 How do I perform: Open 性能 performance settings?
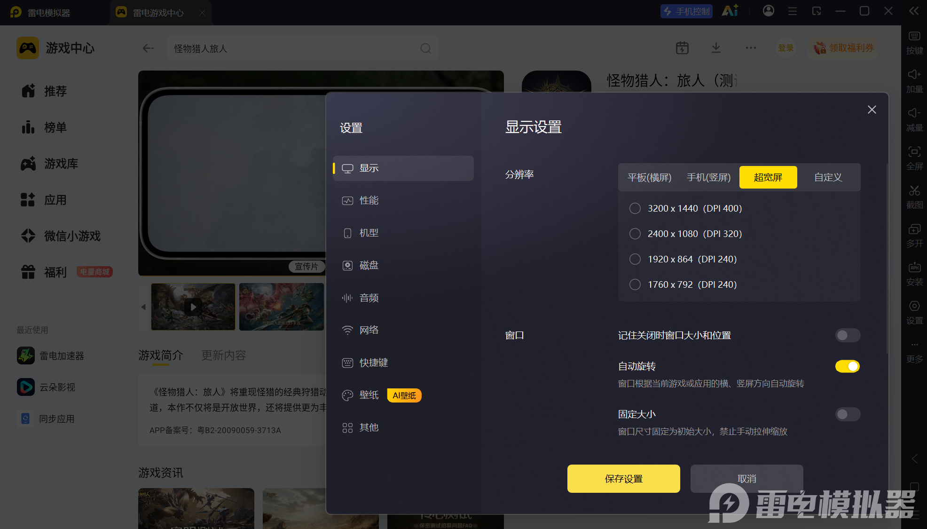coord(403,201)
